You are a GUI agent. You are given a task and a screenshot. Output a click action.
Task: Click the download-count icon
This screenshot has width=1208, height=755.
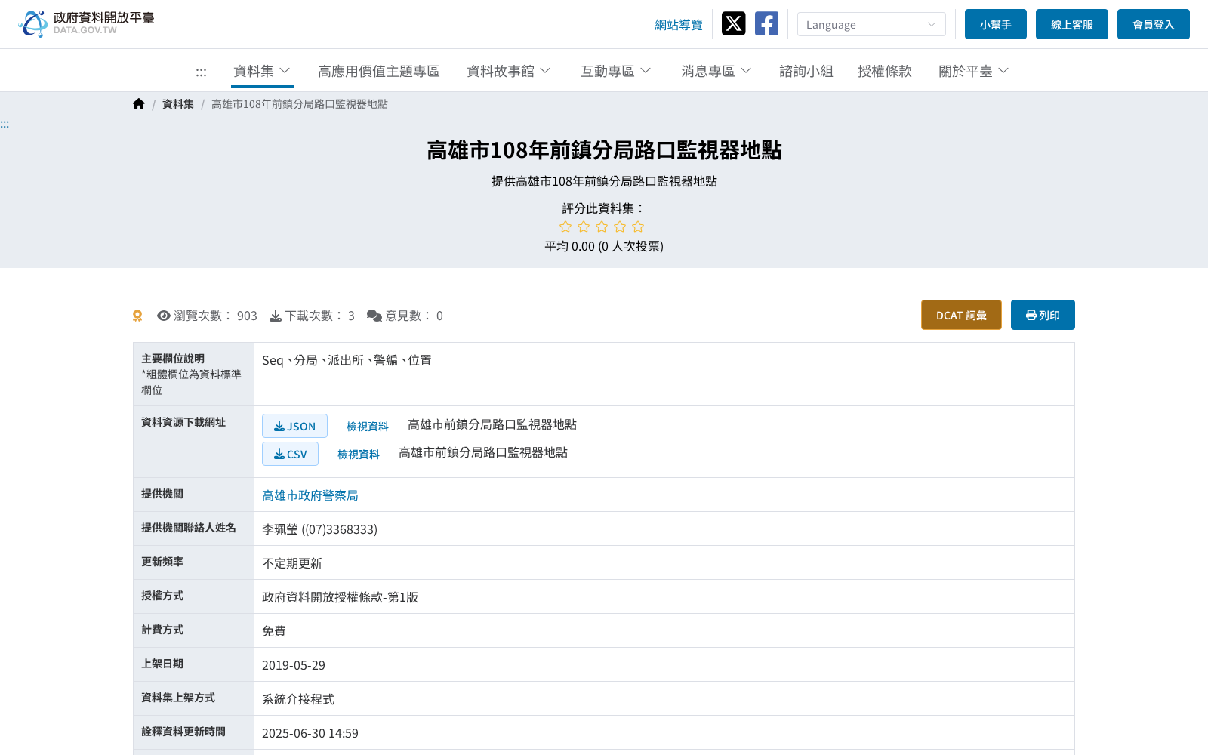click(x=276, y=316)
